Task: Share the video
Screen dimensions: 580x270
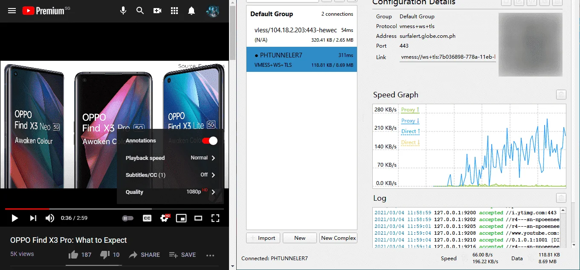Action: pos(145,255)
